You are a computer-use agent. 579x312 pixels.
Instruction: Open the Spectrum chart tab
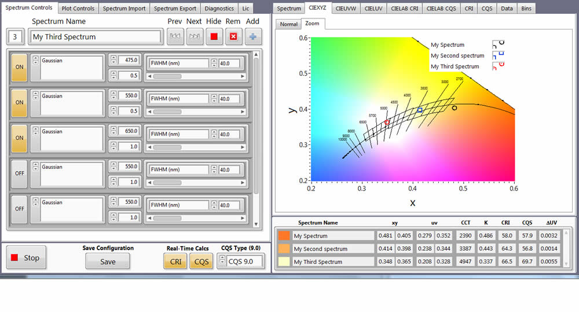[x=289, y=8]
